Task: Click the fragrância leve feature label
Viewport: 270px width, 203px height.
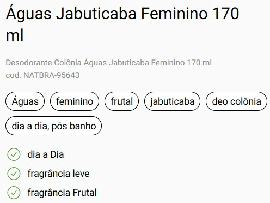Action: click(58, 174)
